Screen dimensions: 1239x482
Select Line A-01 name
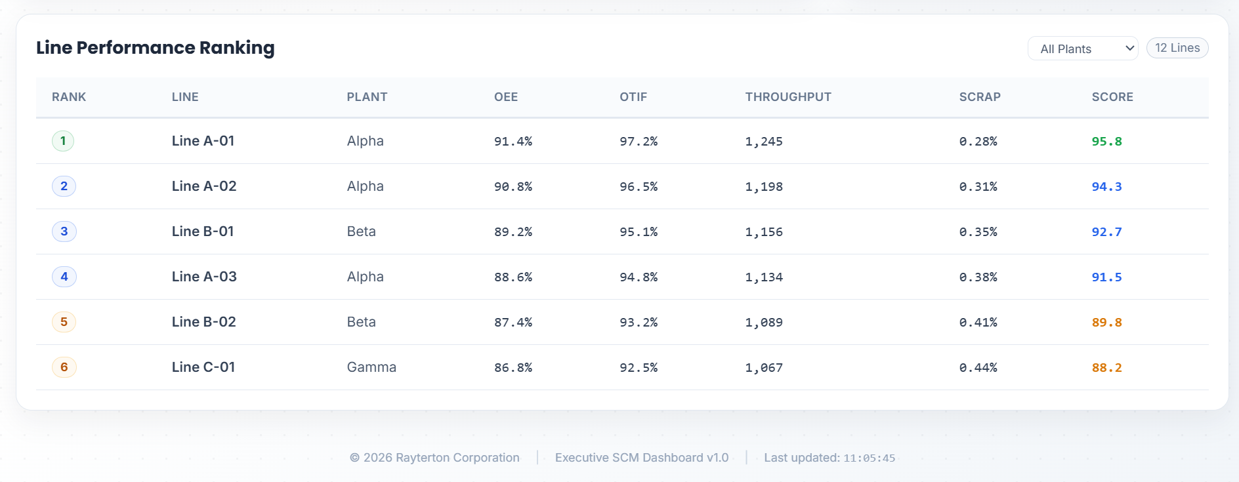coord(203,141)
